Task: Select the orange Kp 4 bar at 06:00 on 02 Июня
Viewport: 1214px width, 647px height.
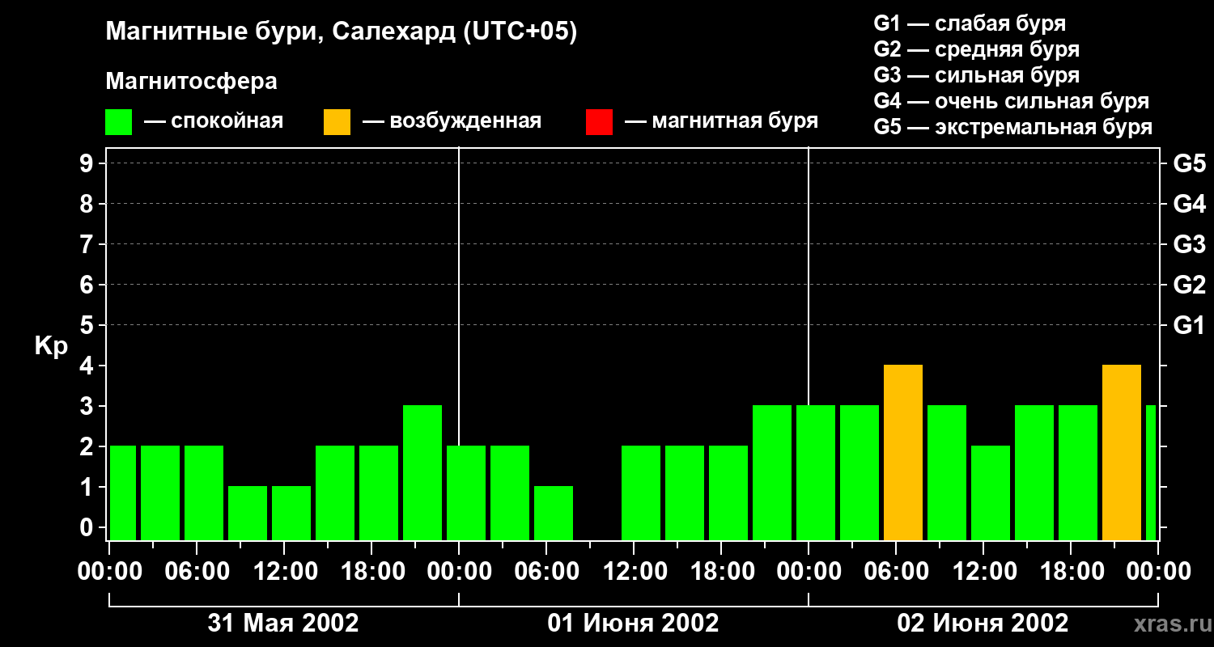Action: (x=903, y=453)
